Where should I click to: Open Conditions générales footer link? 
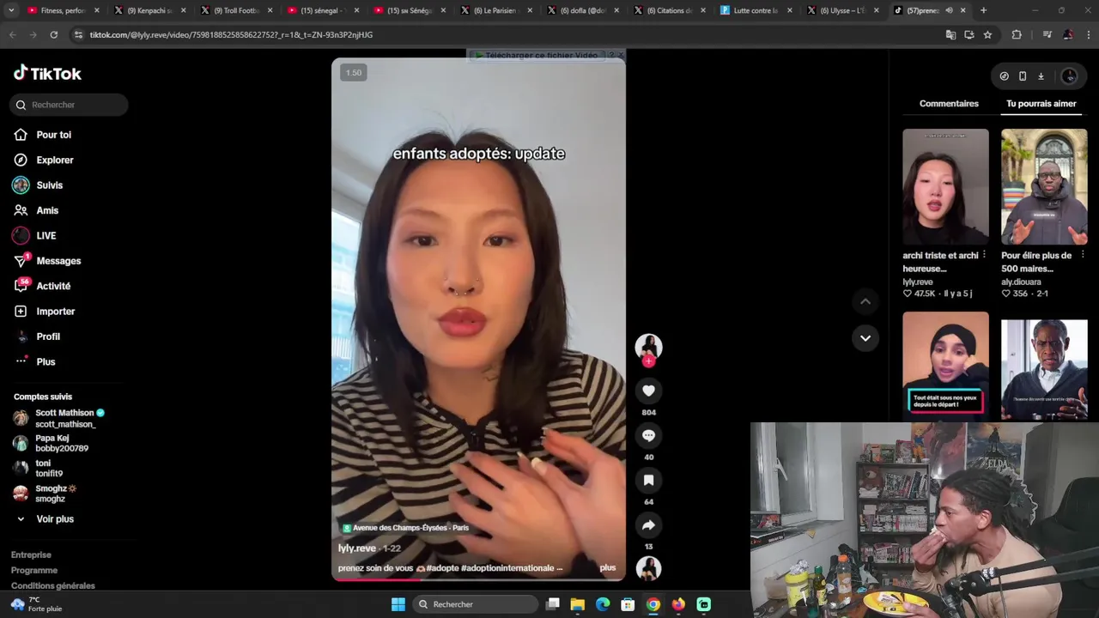[53, 585]
